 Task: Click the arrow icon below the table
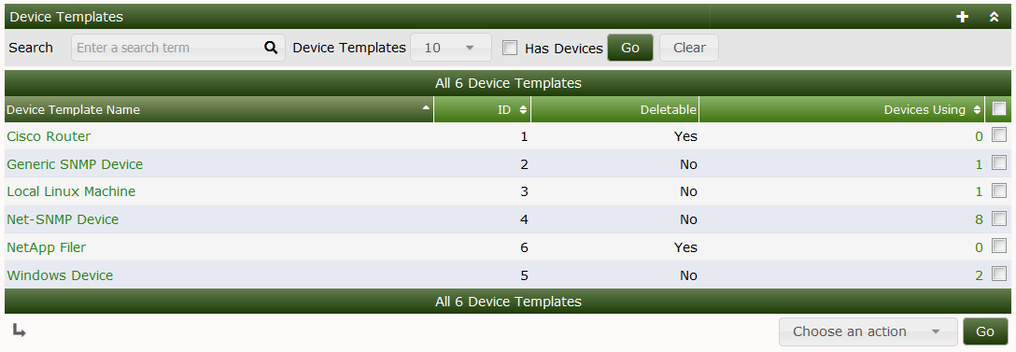(20, 331)
